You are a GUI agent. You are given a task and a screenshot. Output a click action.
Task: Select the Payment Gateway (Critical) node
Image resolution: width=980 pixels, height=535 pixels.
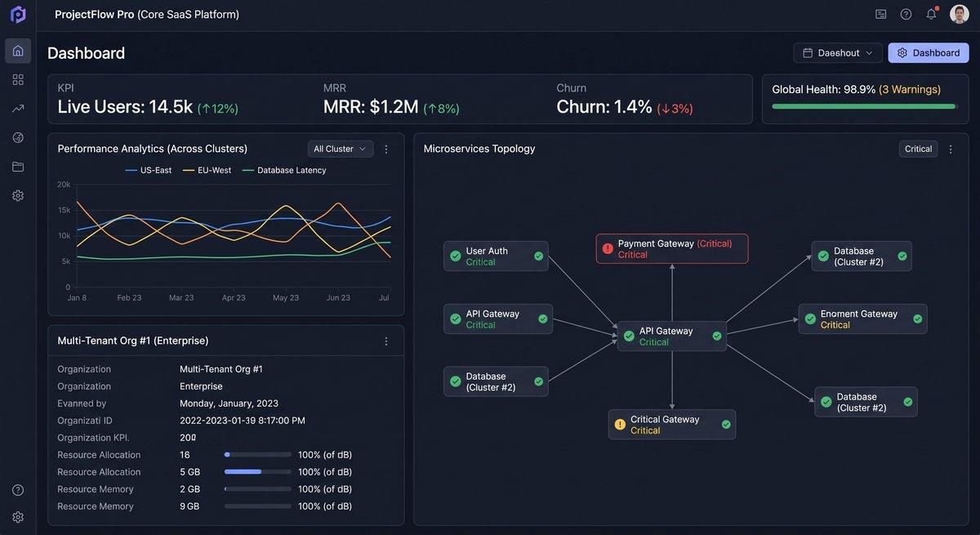pyautogui.click(x=672, y=249)
